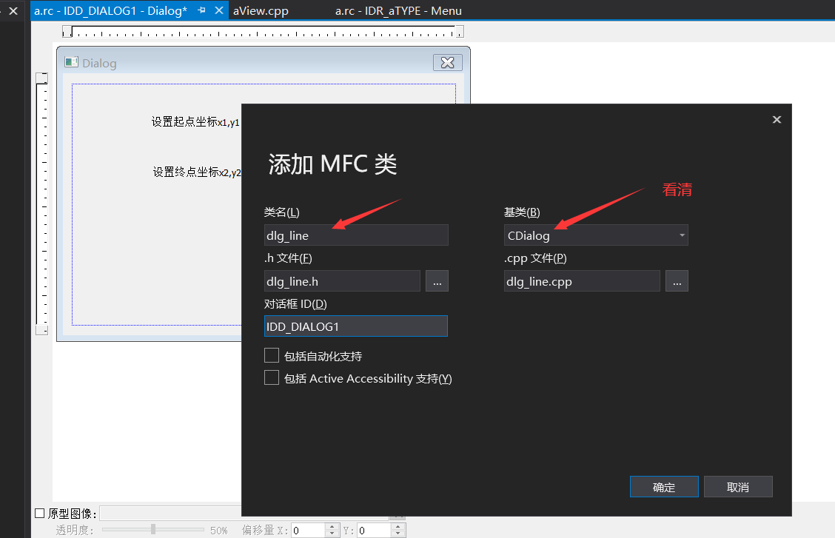Screen dimensions: 835x538
Task: Close the Add MFC Class dialog
Action: [x=777, y=120]
